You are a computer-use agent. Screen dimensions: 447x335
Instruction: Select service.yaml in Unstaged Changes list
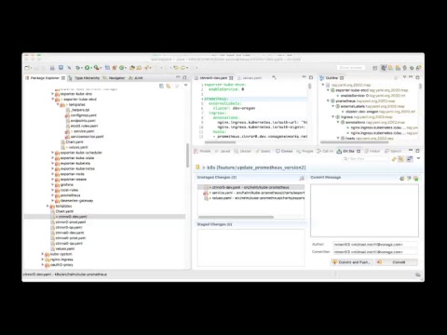click(254, 193)
